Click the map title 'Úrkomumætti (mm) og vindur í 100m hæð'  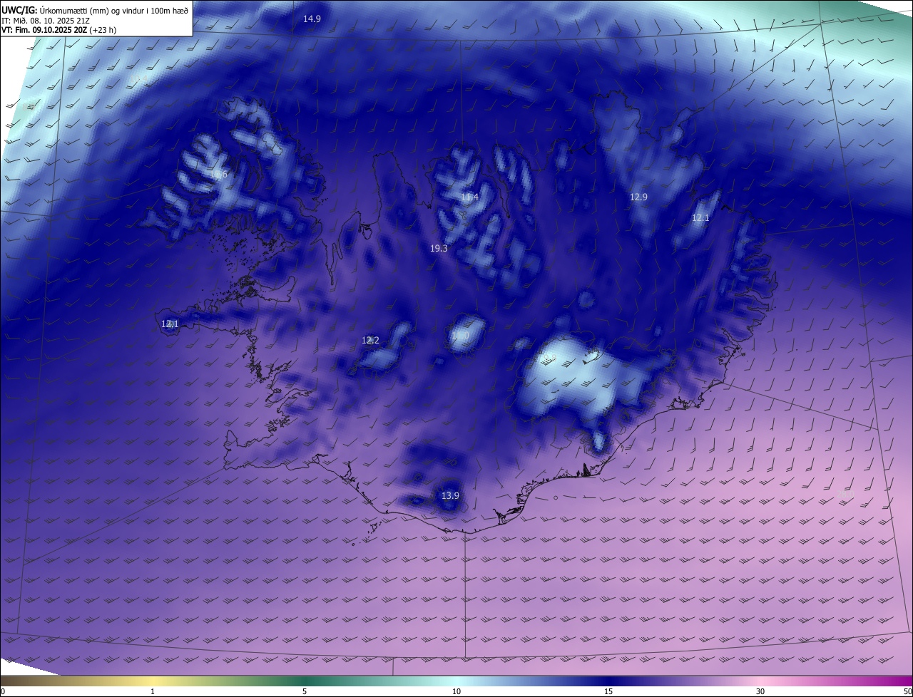[x=113, y=9]
